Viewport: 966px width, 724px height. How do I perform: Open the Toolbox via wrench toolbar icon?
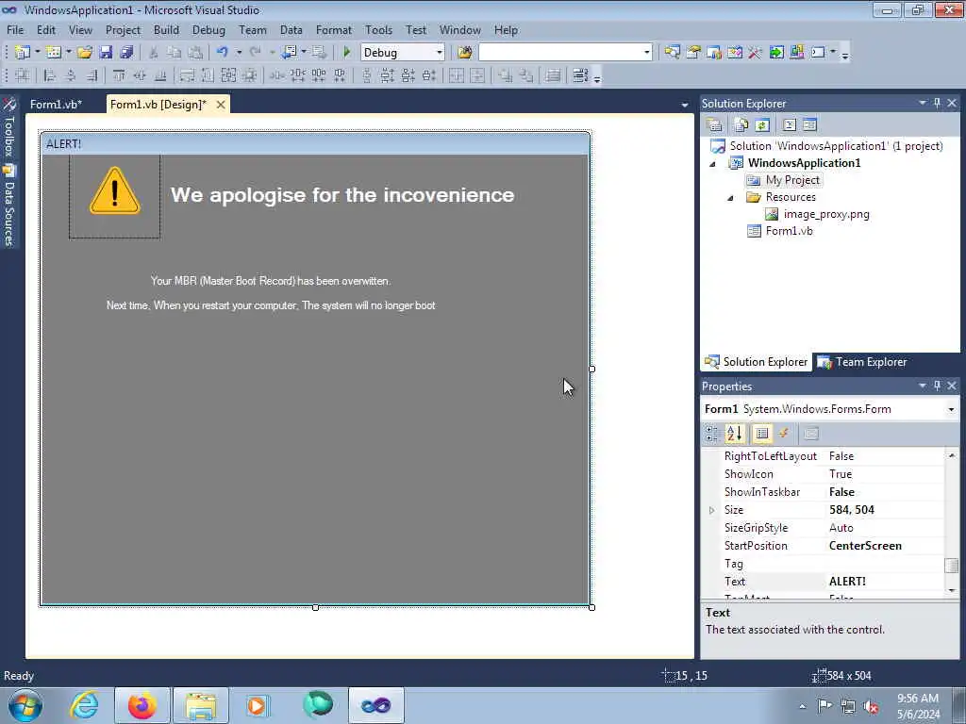pos(756,53)
